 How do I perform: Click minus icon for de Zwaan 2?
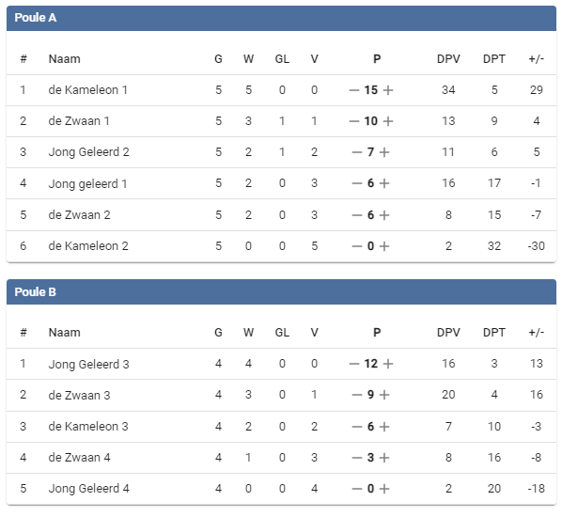357,215
